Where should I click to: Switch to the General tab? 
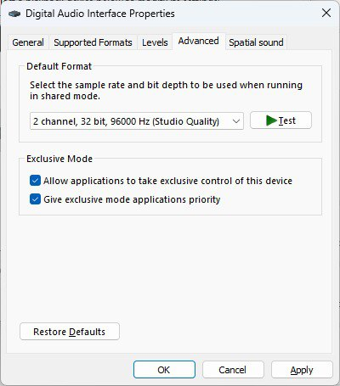pyautogui.click(x=28, y=42)
